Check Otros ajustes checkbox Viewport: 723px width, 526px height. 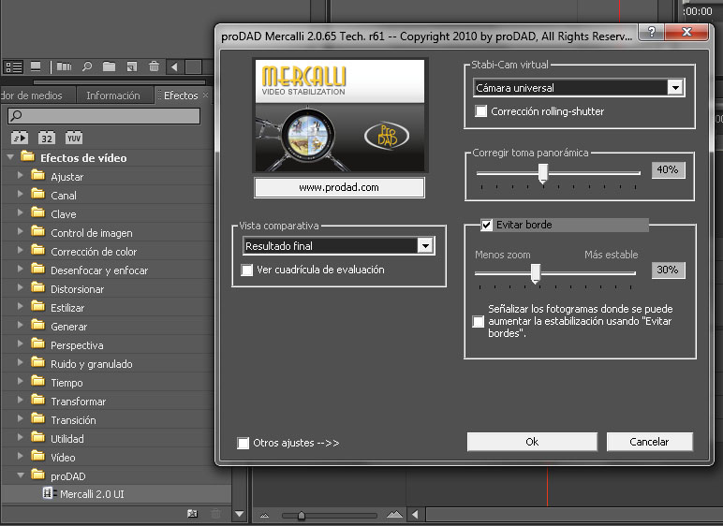[x=243, y=443]
